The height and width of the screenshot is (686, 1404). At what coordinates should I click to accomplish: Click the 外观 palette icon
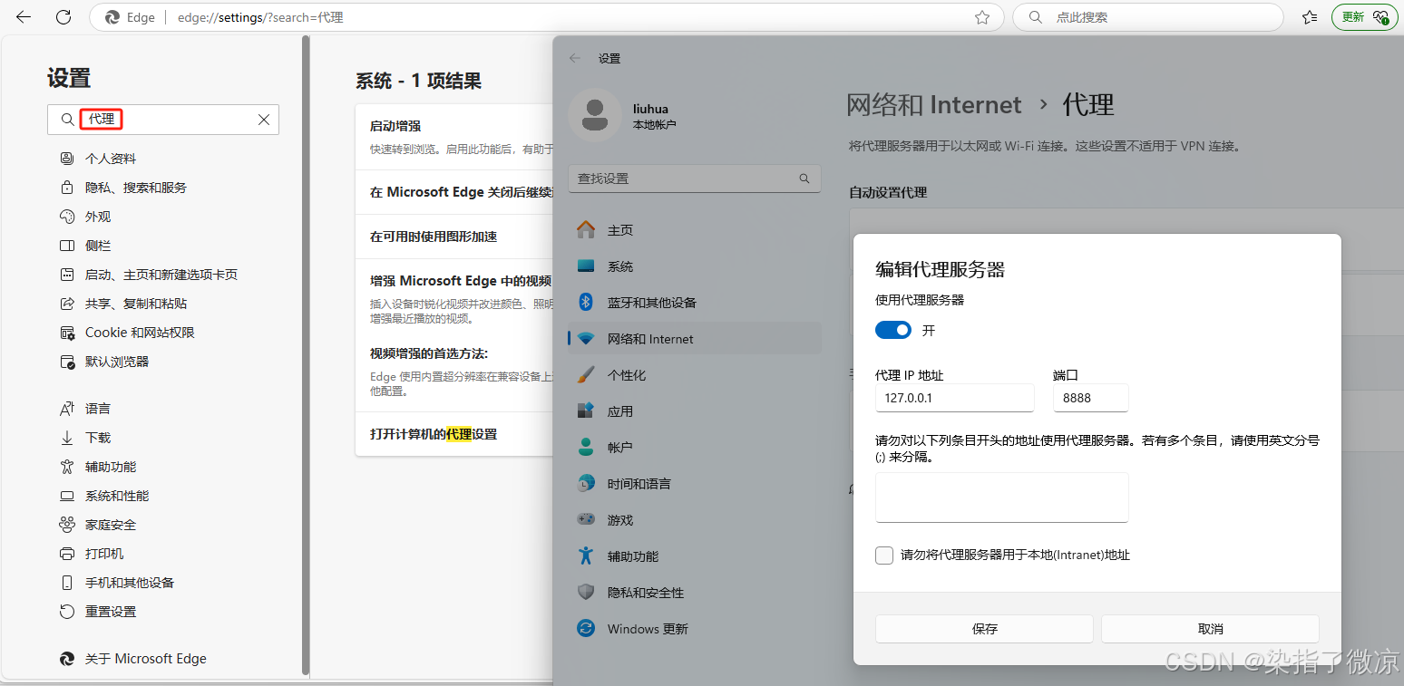pos(66,217)
